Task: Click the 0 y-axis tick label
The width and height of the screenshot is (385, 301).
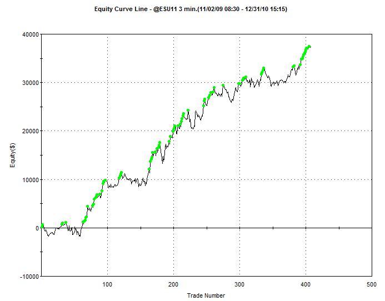Action: pyautogui.click(x=37, y=228)
